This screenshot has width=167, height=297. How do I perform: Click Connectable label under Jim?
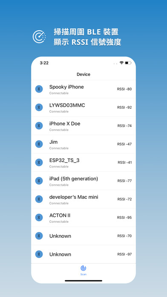[59, 148]
